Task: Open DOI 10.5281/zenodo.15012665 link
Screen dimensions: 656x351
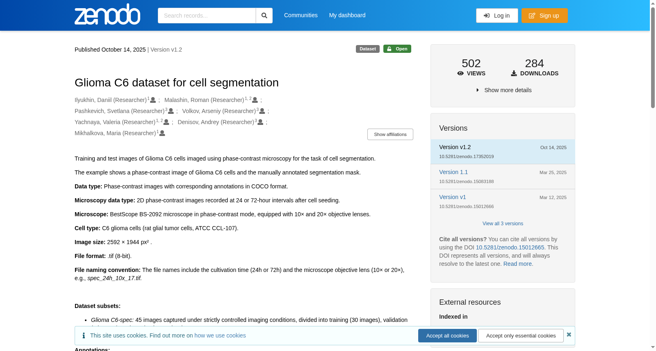Action: tap(510, 247)
